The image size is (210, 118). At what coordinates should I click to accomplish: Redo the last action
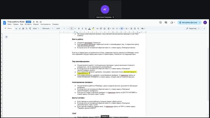coord(20,29)
